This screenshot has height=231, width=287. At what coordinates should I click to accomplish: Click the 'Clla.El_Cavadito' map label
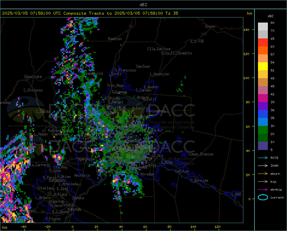click(176, 53)
